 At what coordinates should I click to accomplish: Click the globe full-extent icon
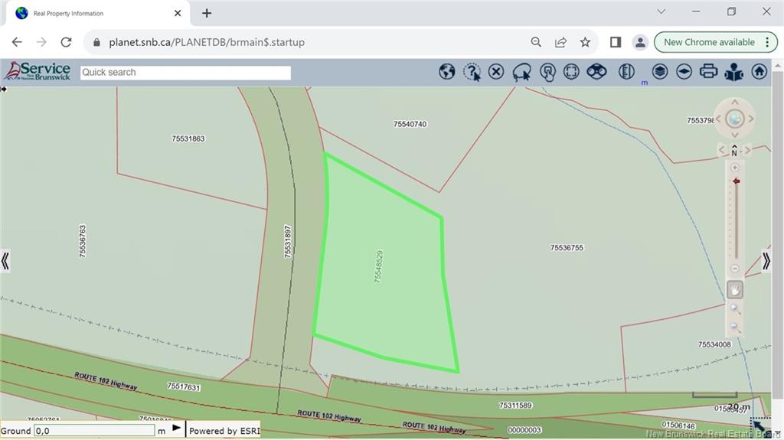pos(446,72)
